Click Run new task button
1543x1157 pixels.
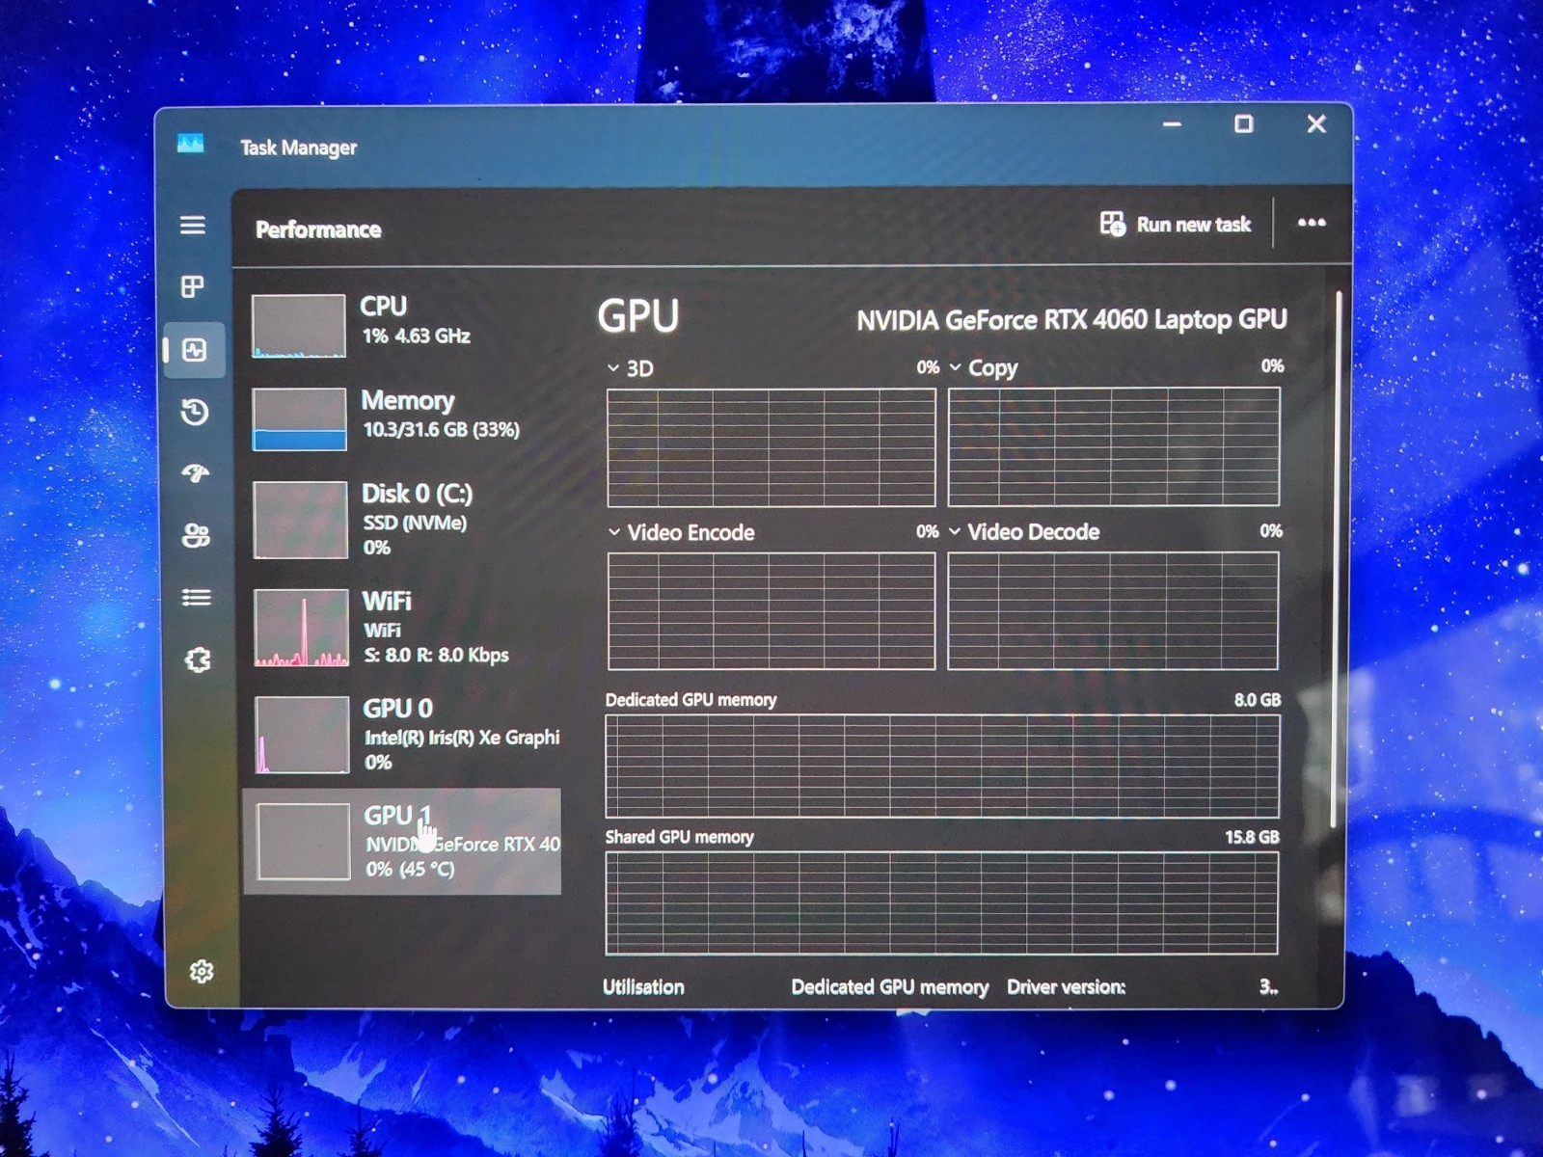[x=1176, y=224]
